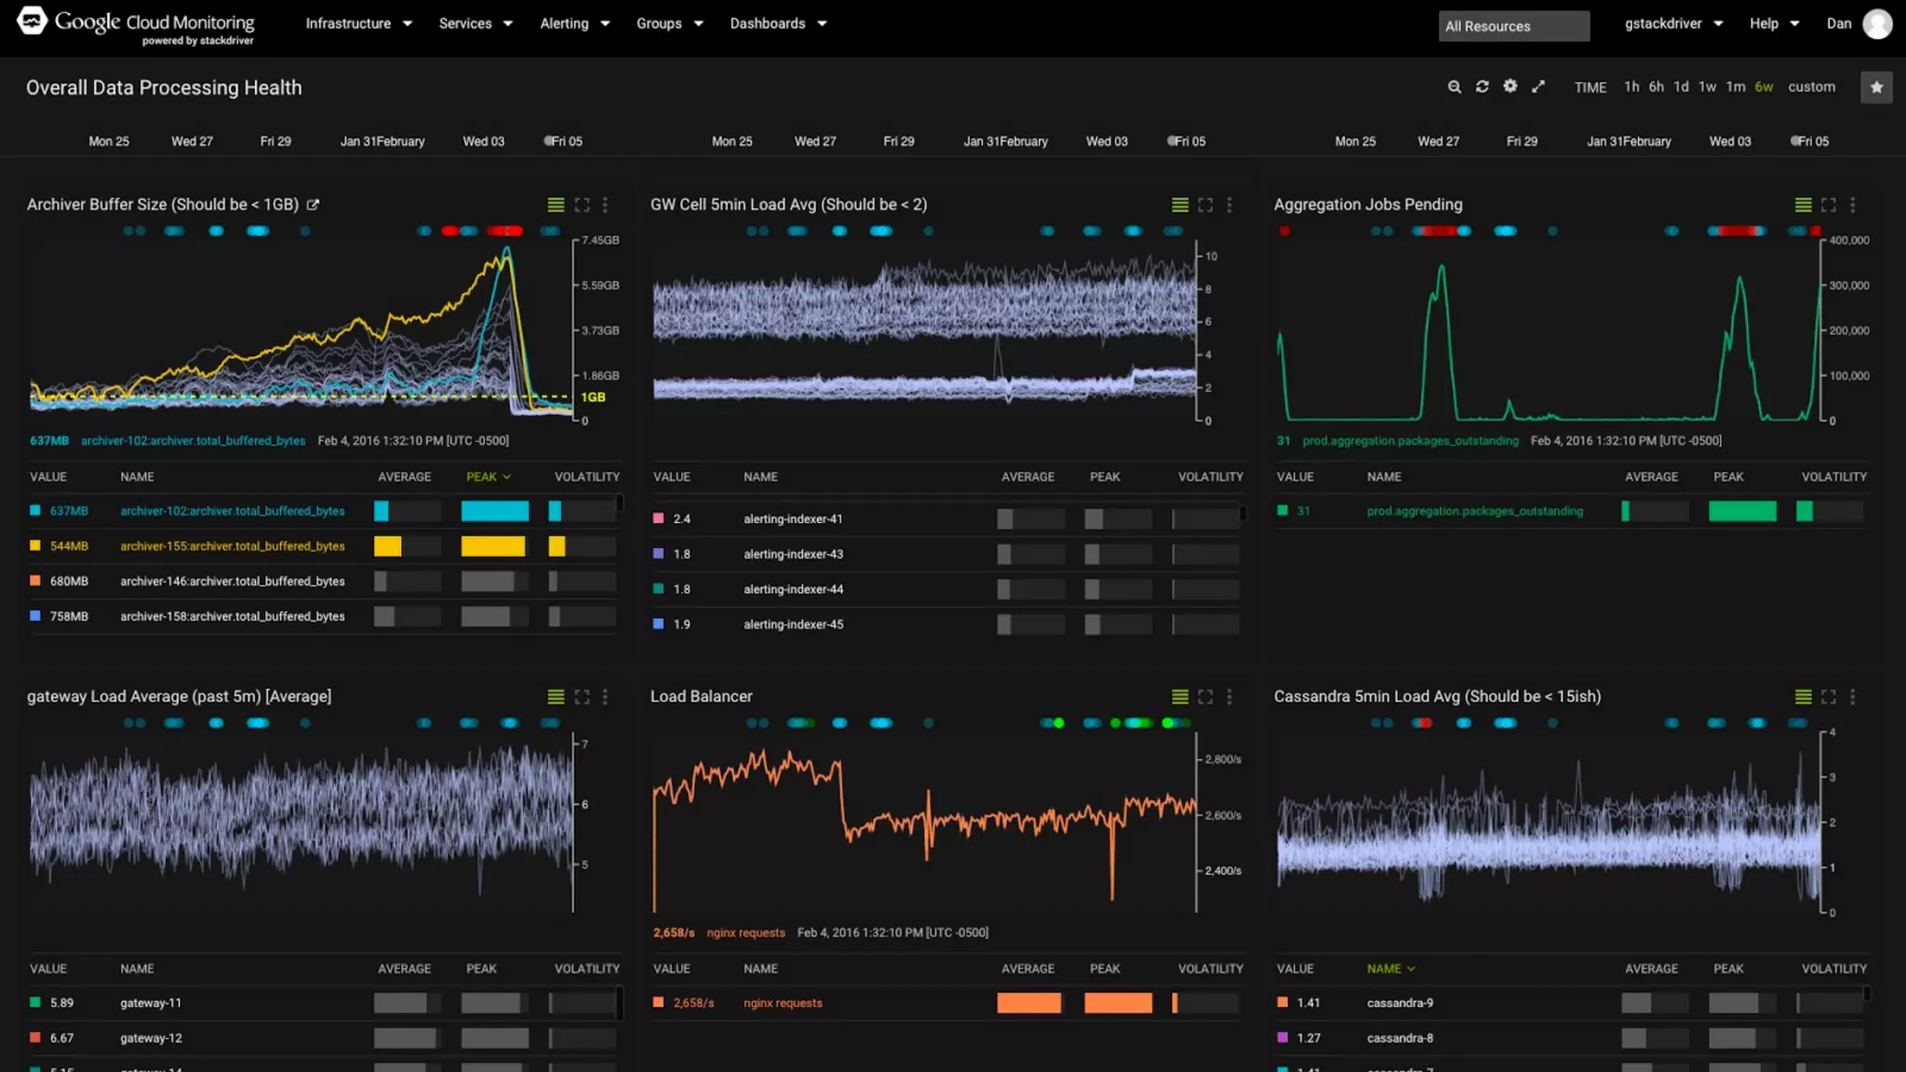Click the nginx requests series link
The height and width of the screenshot is (1072, 1906).
pos(783,1003)
